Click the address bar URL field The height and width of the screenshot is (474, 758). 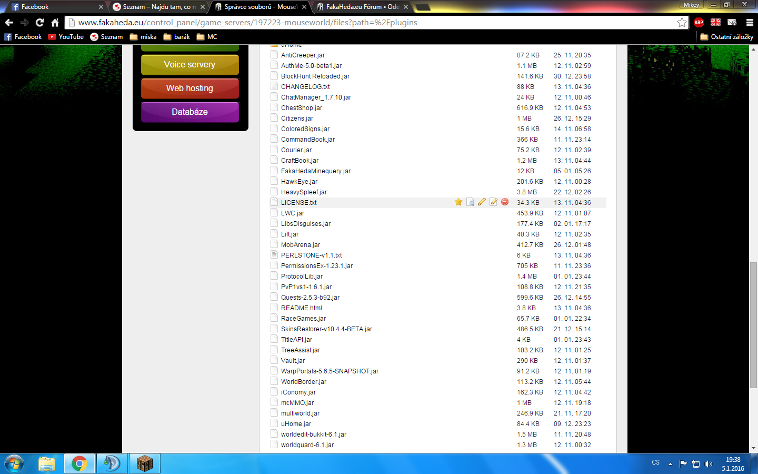click(368, 22)
